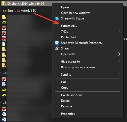Expand the Open with submenu arrow
Image resolution: width=127 pixels, height=122 pixels.
pos(119,54)
